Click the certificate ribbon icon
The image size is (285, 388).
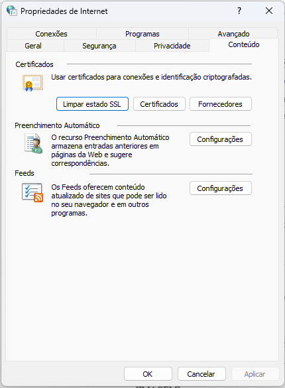pyautogui.click(x=32, y=83)
